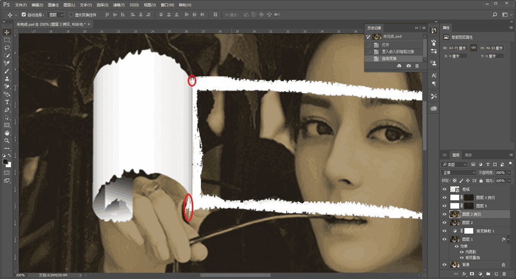516x279 pixels.
Task: Toggle 内阴影 effect visibility
Action: coord(462,252)
